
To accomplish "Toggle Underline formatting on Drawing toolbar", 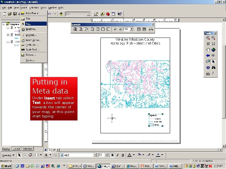I will point(123,155).
